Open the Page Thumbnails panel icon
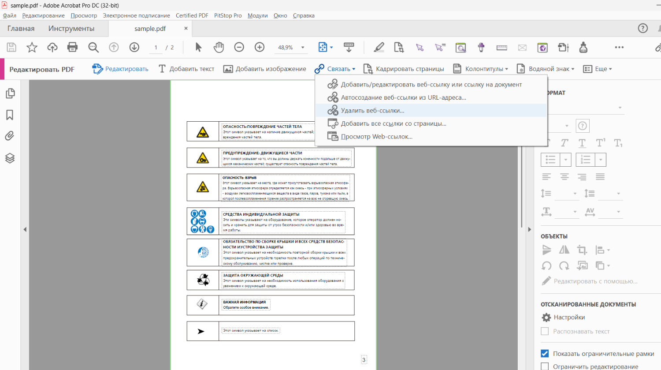The image size is (661, 370). coord(10,93)
